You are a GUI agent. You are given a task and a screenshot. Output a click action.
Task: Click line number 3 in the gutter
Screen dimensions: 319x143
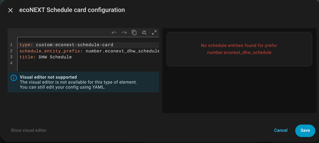tap(11, 57)
